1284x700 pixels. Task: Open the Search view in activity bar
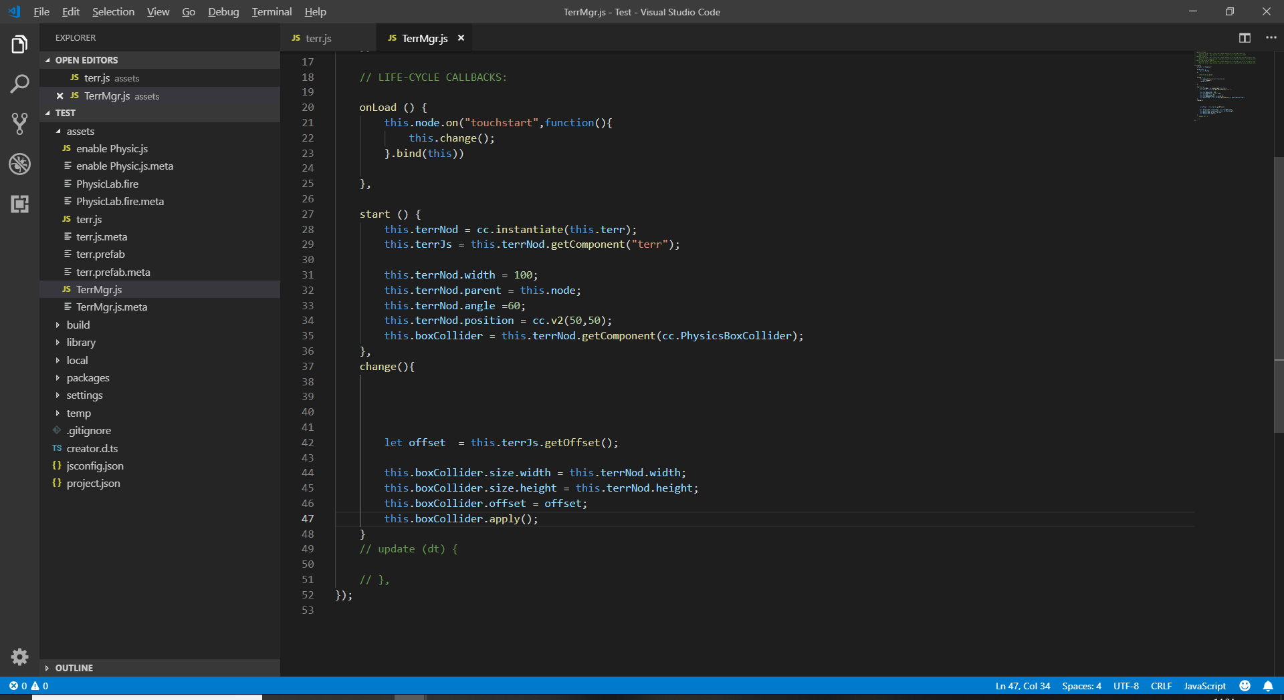tap(19, 84)
